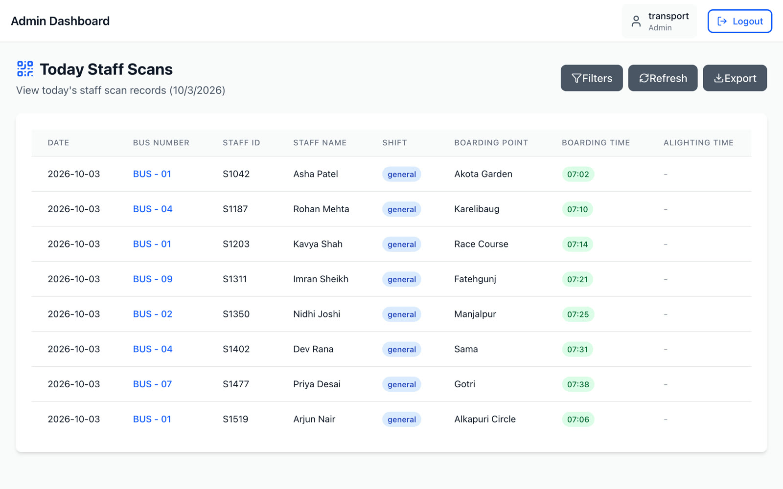Open BUS - 04 link for Dev Rana
This screenshot has height=489, width=783.
tap(153, 349)
